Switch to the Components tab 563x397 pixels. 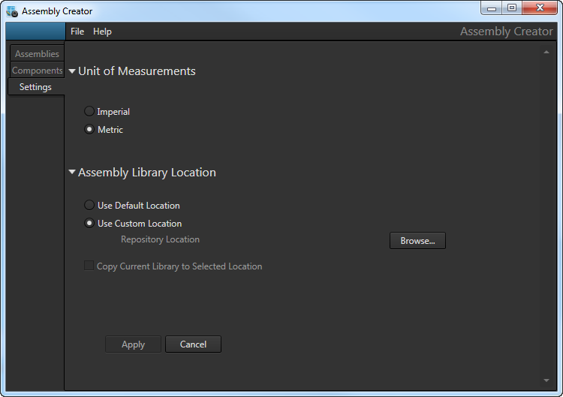(x=37, y=71)
